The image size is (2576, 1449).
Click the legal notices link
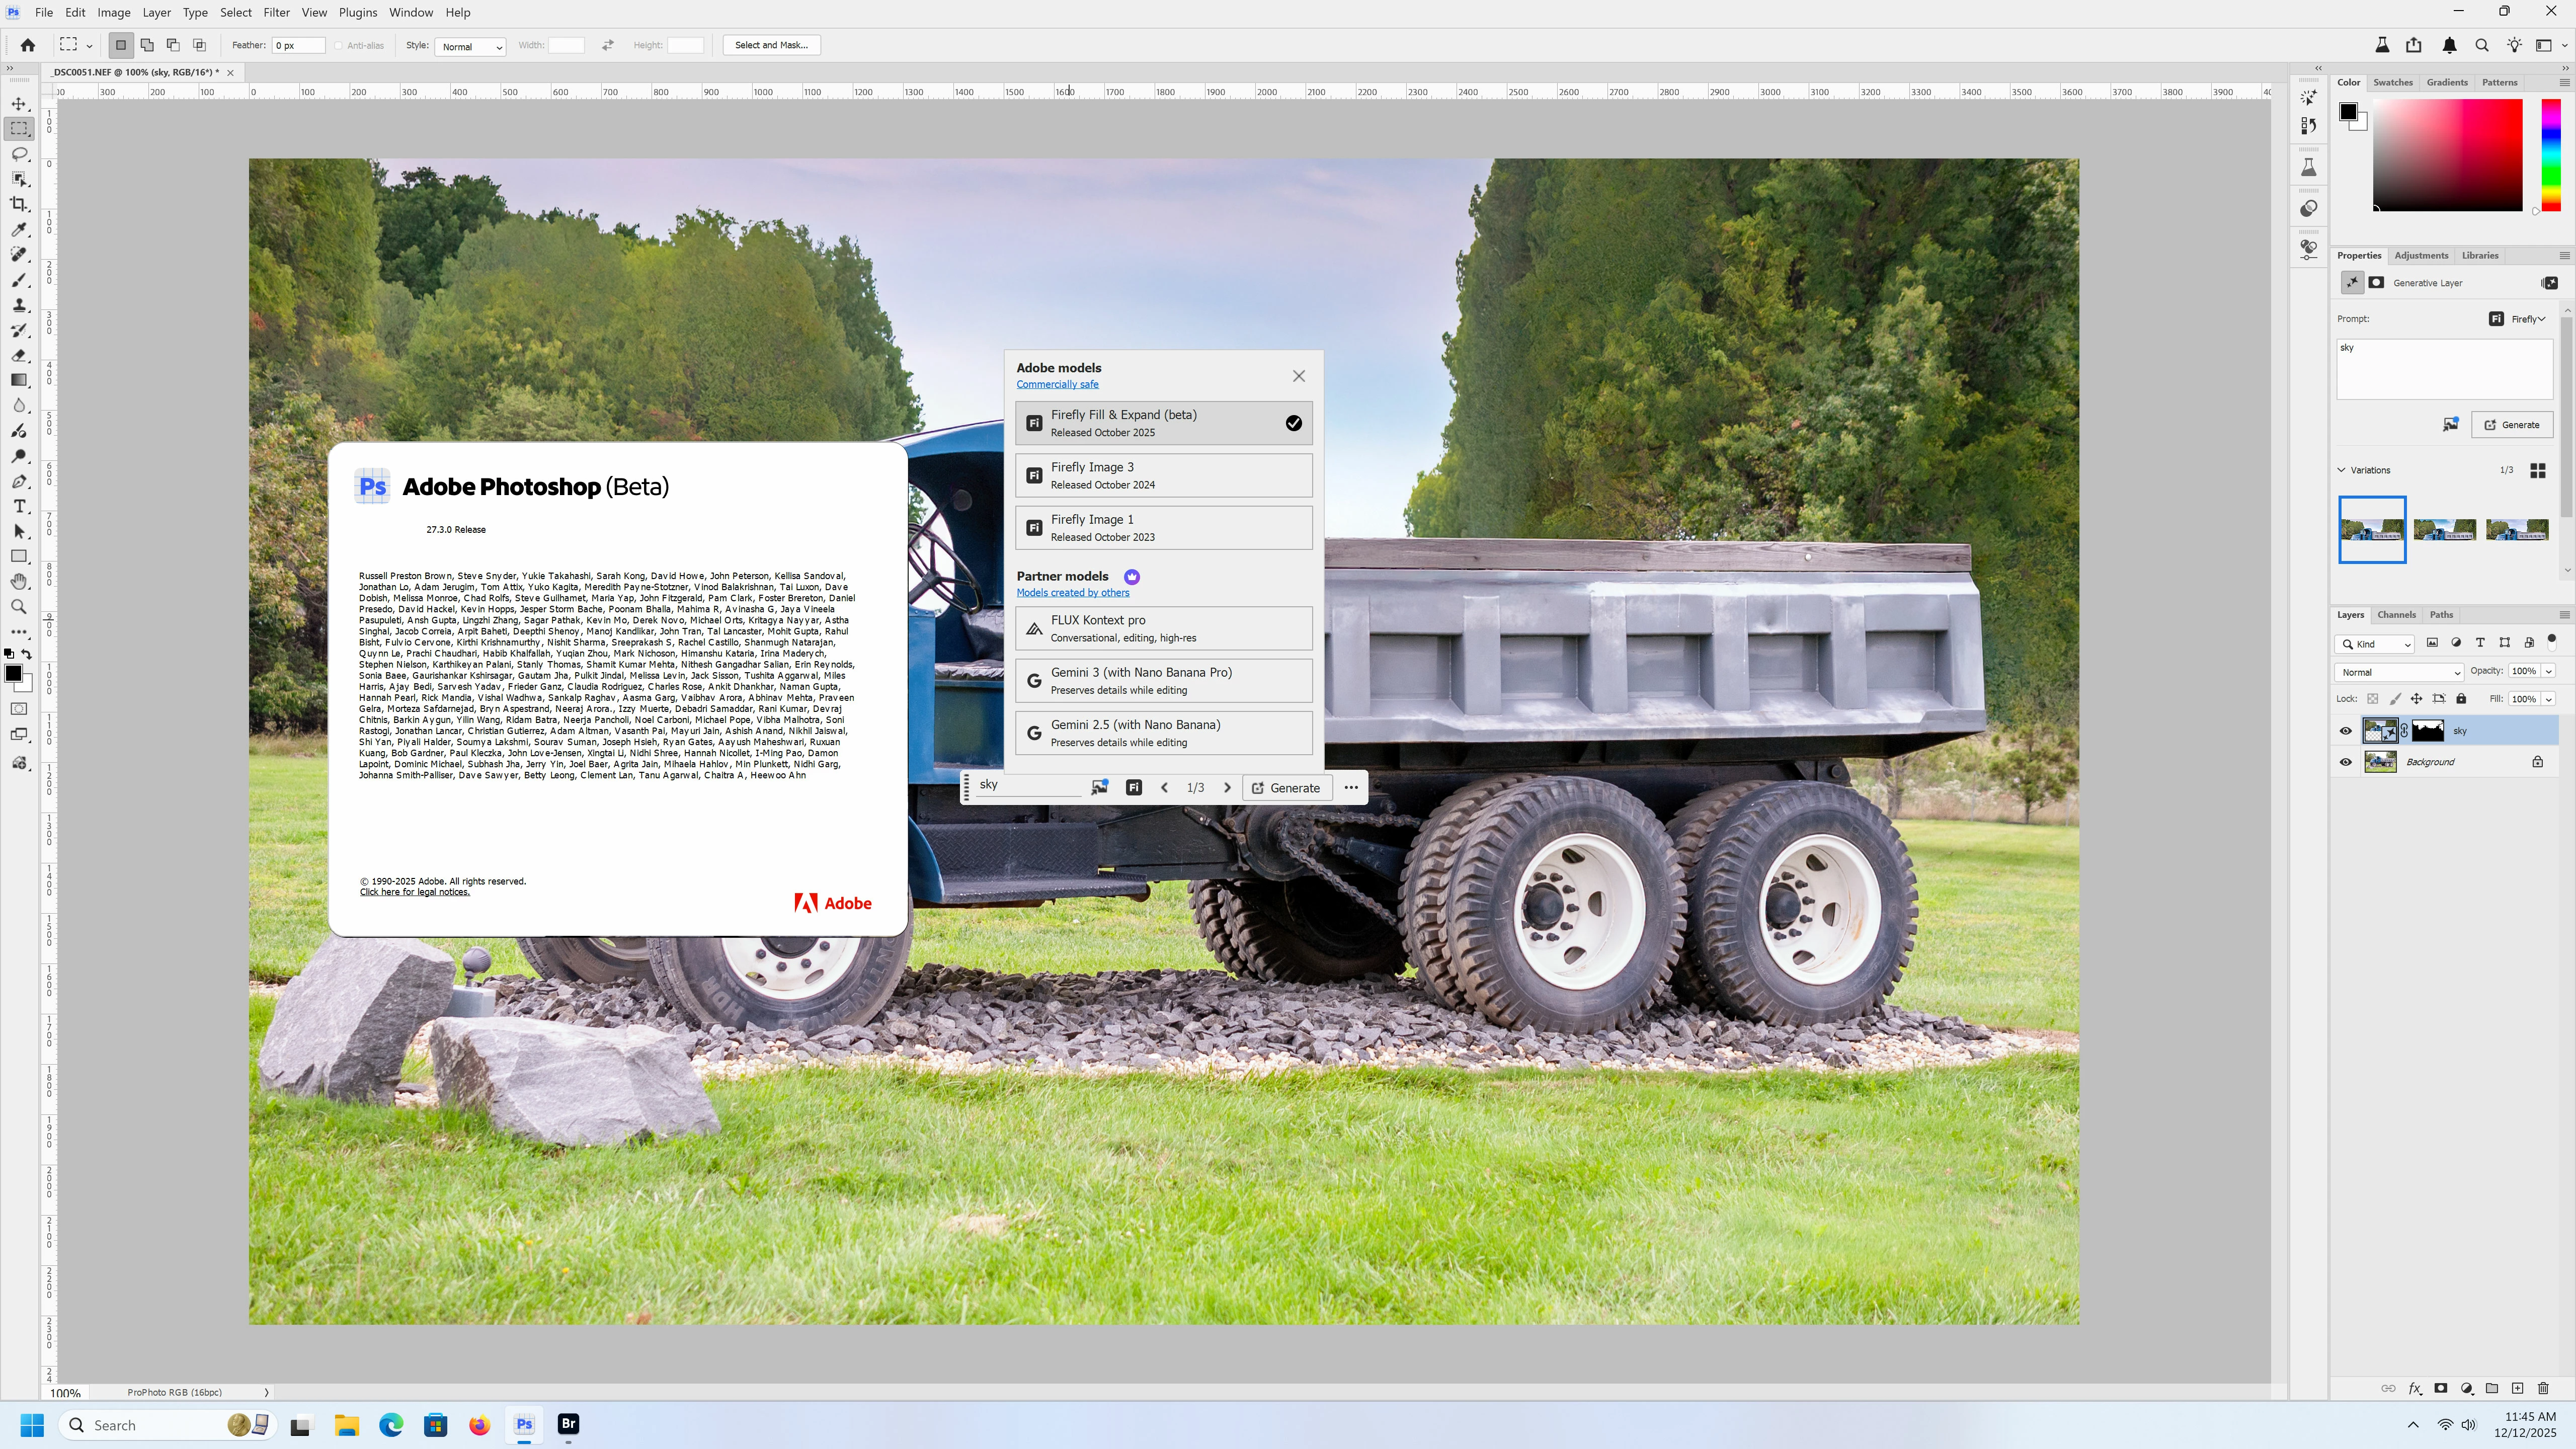point(414,892)
